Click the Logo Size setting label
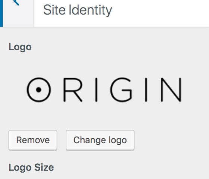 pyautogui.click(x=31, y=167)
